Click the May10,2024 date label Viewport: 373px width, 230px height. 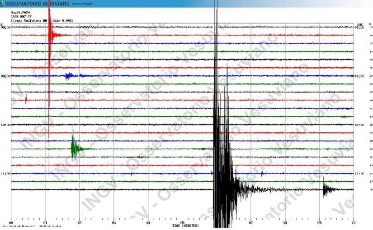coord(20,12)
